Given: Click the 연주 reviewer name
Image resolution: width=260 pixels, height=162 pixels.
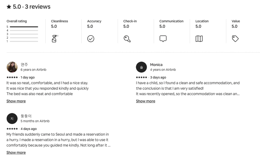Looking at the screenshot, I should coord(24,65).
